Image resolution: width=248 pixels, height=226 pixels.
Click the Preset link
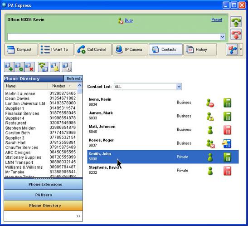217,20
